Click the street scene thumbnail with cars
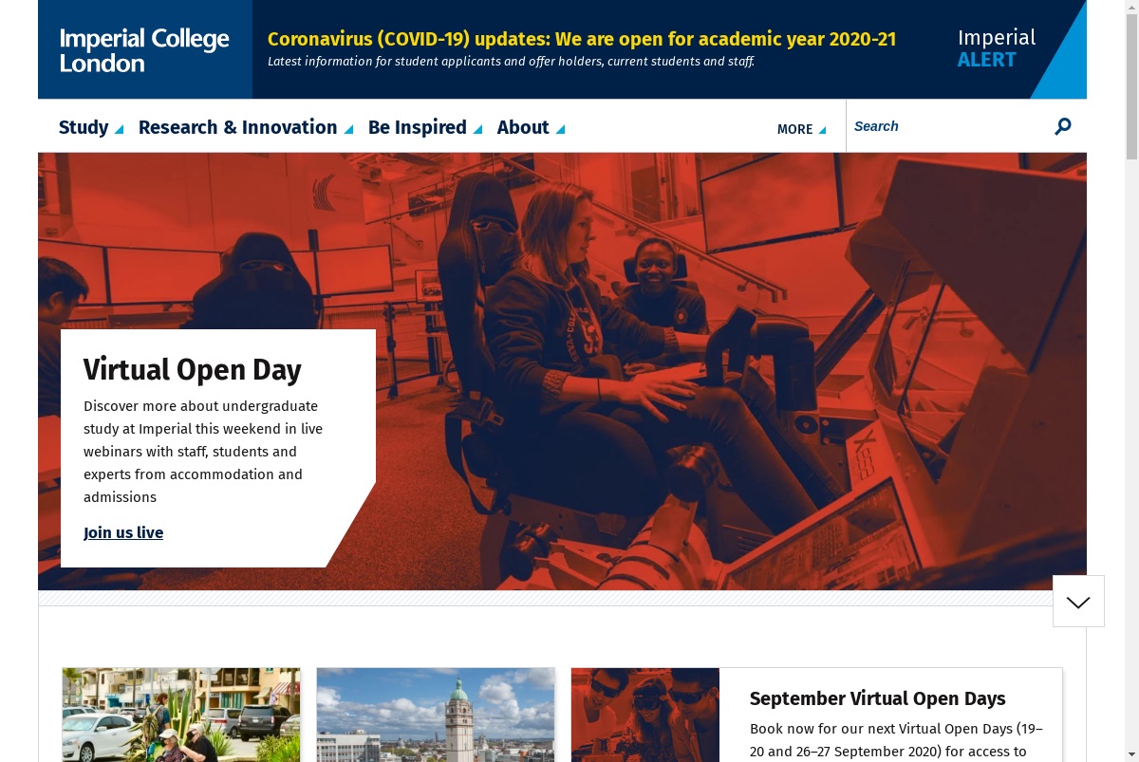Viewport: 1139px width, 762px height. pos(181,715)
